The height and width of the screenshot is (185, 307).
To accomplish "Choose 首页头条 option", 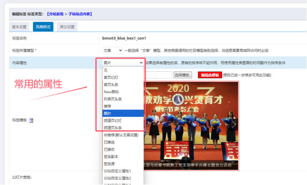I will pyautogui.click(x=111, y=84).
